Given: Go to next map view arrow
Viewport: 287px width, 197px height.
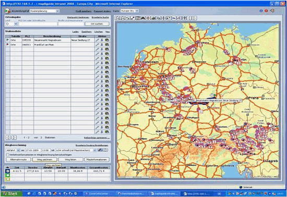Looking at the screenshot, I should [x=195, y=18].
